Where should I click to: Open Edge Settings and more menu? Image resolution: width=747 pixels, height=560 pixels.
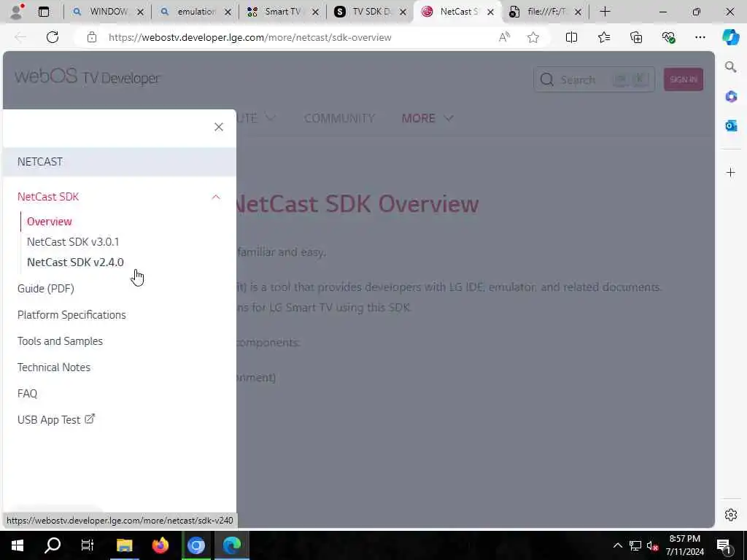coord(700,37)
